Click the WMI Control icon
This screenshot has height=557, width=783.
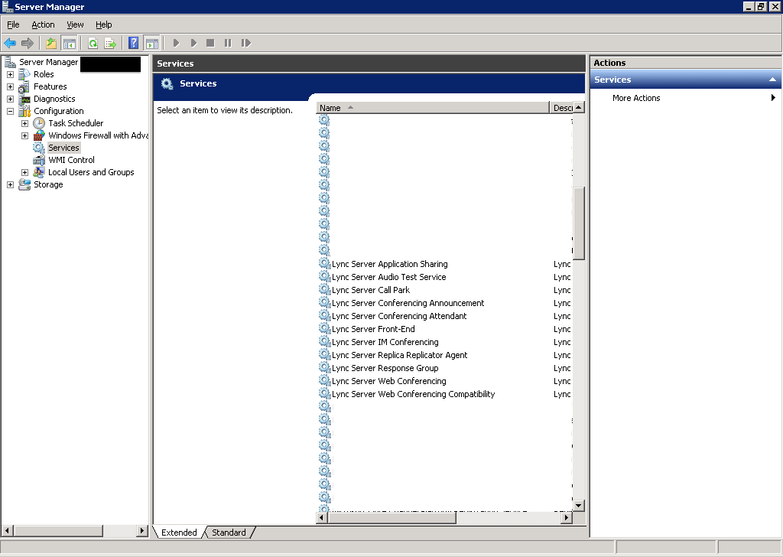tap(39, 160)
